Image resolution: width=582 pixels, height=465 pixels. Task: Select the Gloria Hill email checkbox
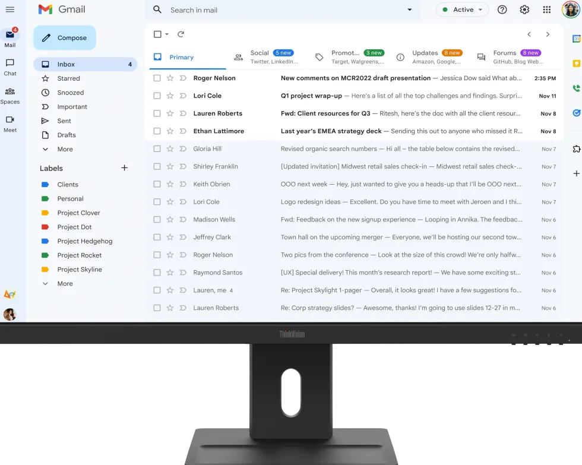pos(157,149)
